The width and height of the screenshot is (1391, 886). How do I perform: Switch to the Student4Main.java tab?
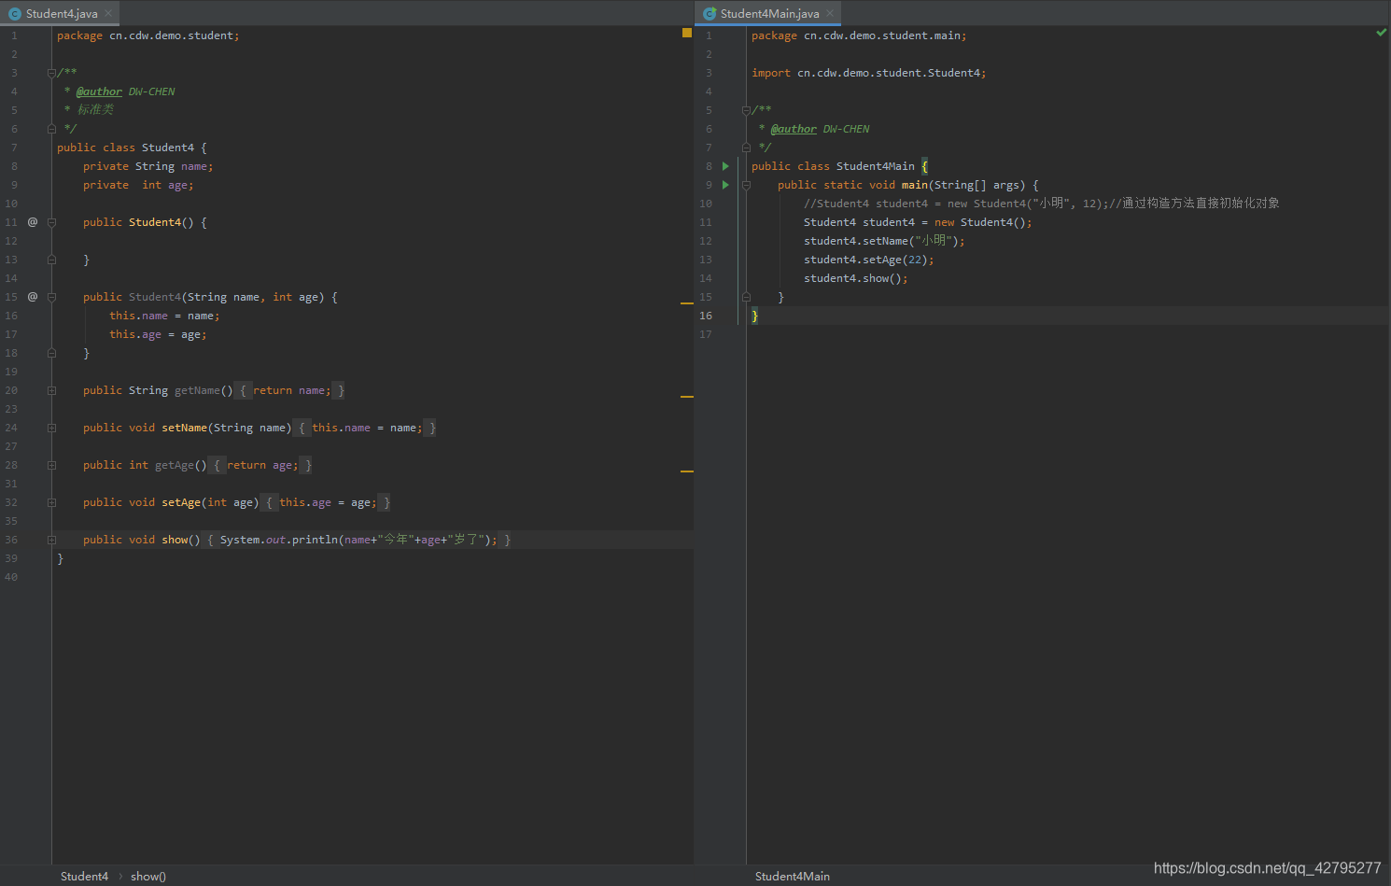[x=769, y=13]
